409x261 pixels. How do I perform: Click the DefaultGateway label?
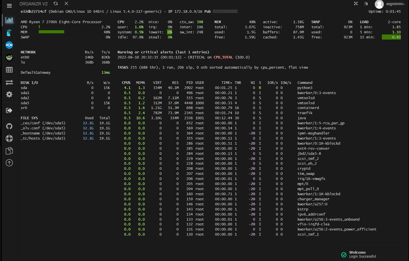click(x=36, y=73)
